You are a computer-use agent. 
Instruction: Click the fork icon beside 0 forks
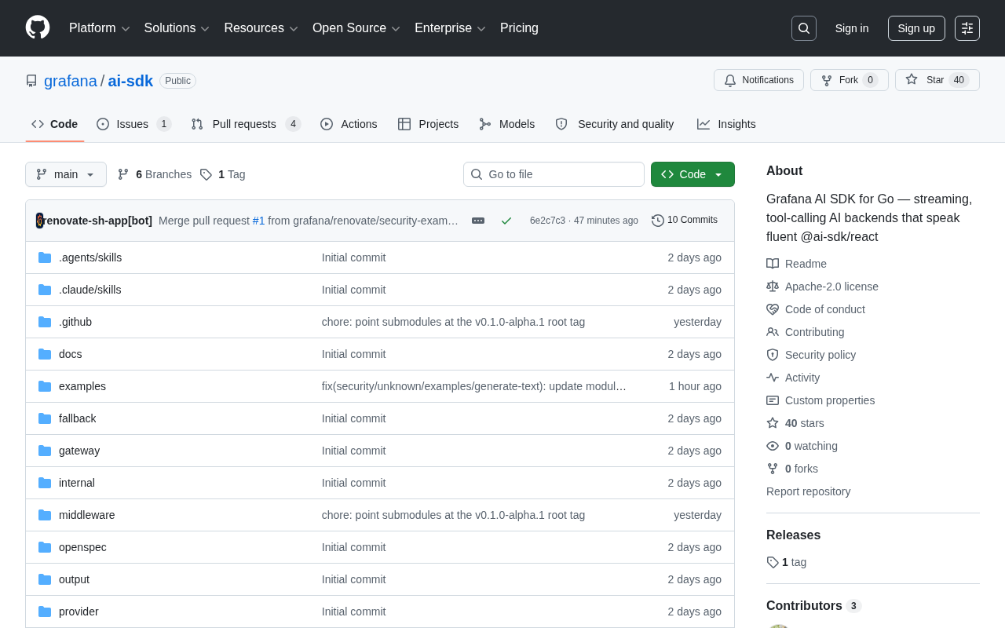coord(773,469)
